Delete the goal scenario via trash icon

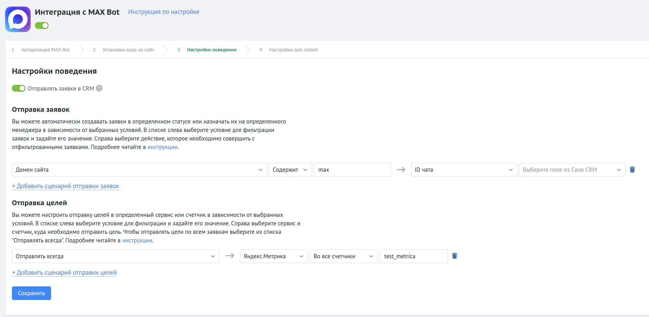(x=454, y=256)
